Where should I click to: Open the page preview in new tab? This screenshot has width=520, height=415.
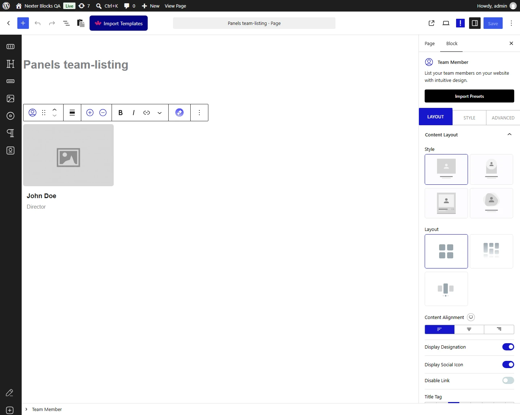[x=432, y=23]
